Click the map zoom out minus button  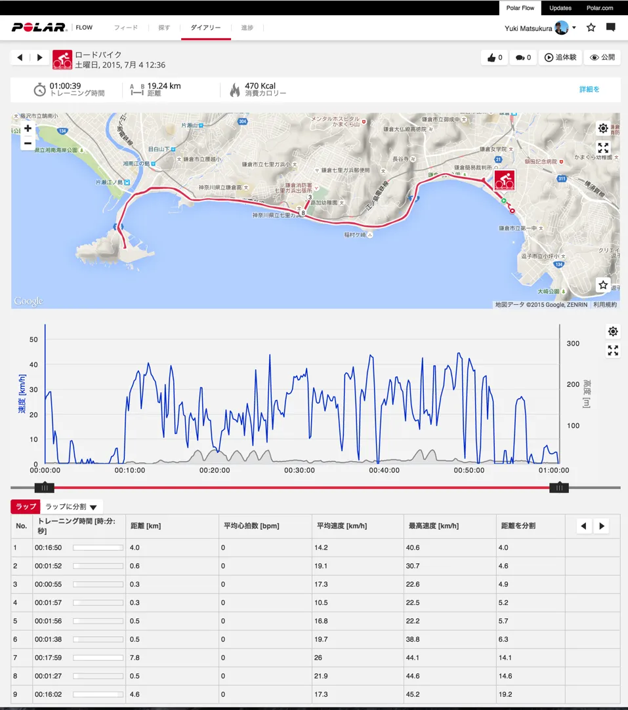(28, 143)
